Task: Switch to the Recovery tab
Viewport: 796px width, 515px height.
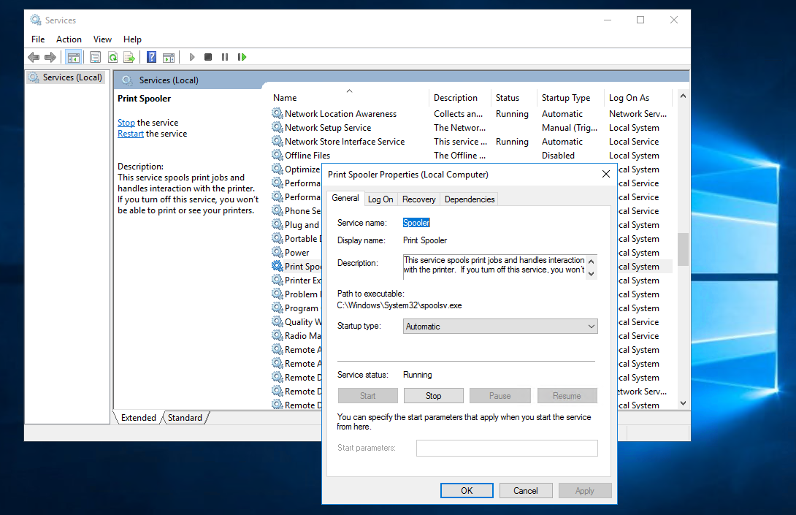Action: pos(419,199)
